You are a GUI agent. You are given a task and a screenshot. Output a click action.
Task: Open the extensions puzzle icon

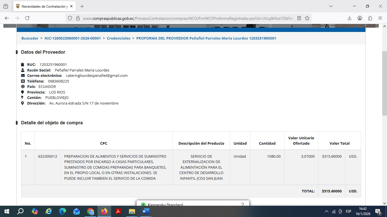(x=370, y=18)
